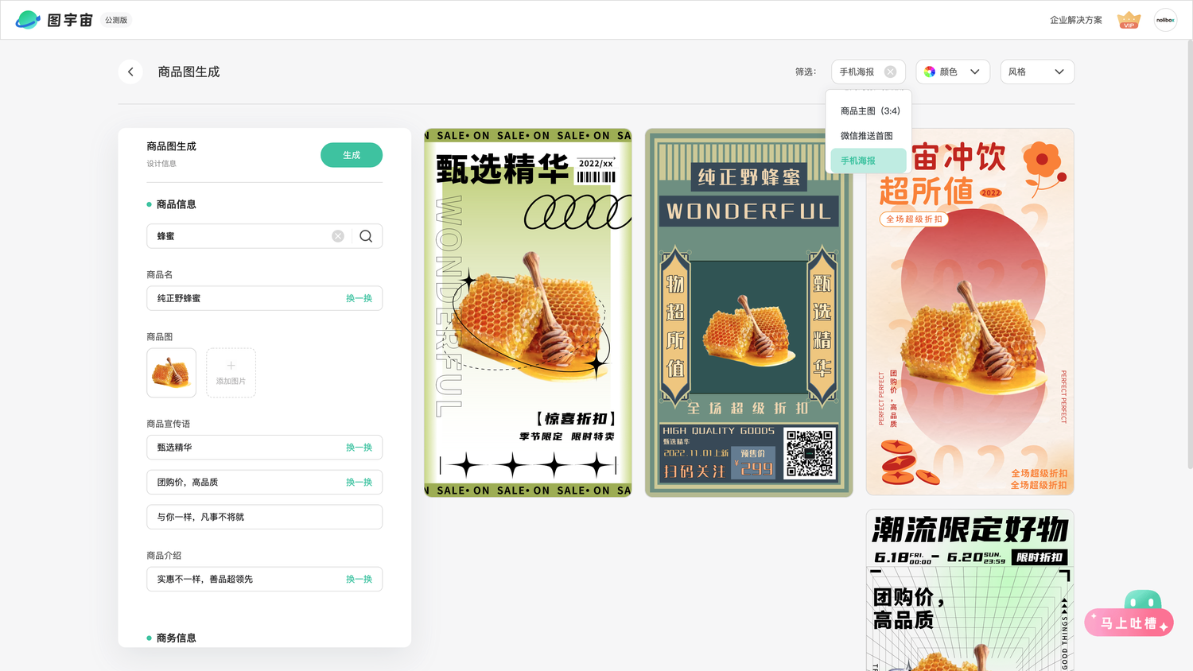Screen dimensions: 1193x671
Task: Open the 手机海报 type filter
Action: 869,72
